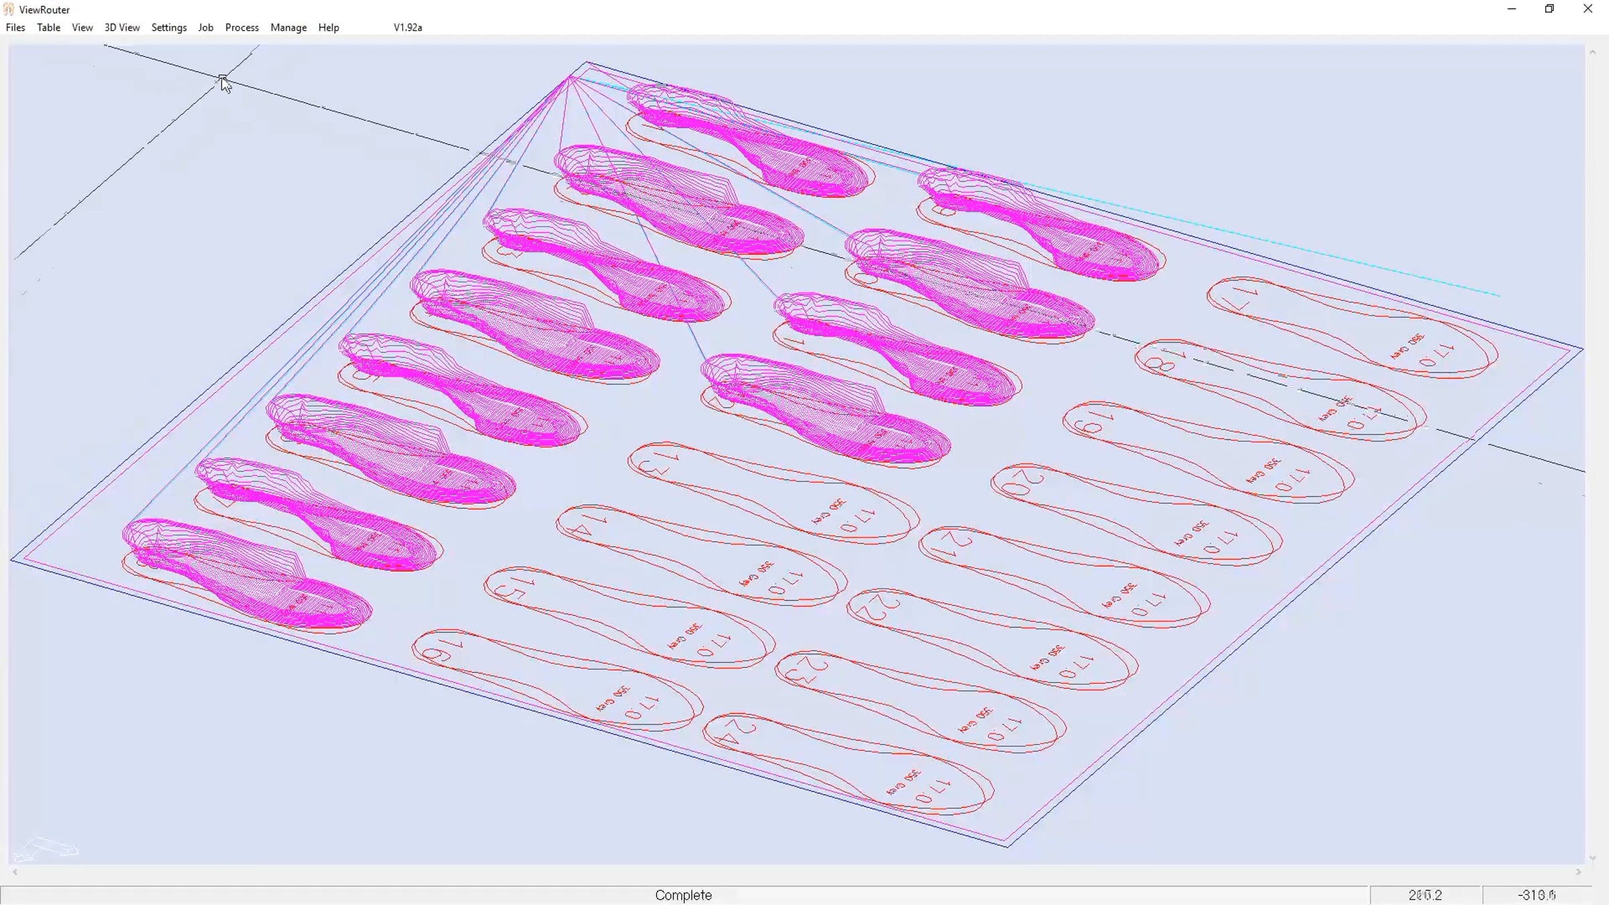The width and height of the screenshot is (1609, 905).
Task: Click the horizontal scrollbar right arrow
Action: coord(1578,872)
